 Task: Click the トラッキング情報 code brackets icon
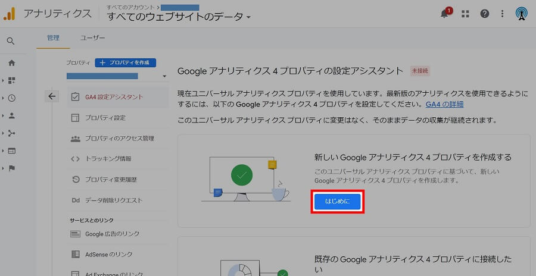[75, 159]
